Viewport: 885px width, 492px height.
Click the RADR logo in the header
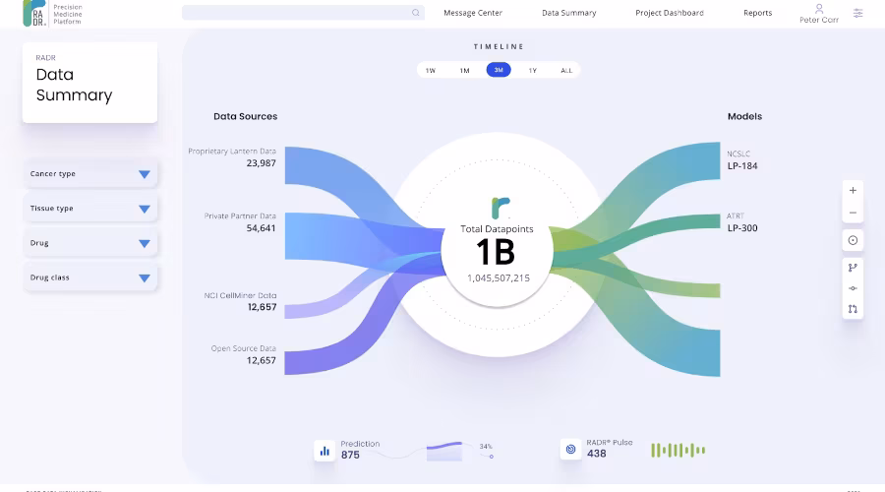[33, 13]
